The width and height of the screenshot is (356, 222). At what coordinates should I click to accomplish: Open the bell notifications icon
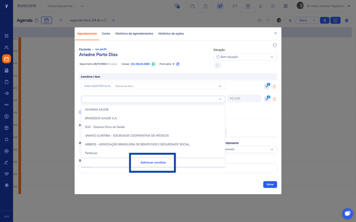260,6
